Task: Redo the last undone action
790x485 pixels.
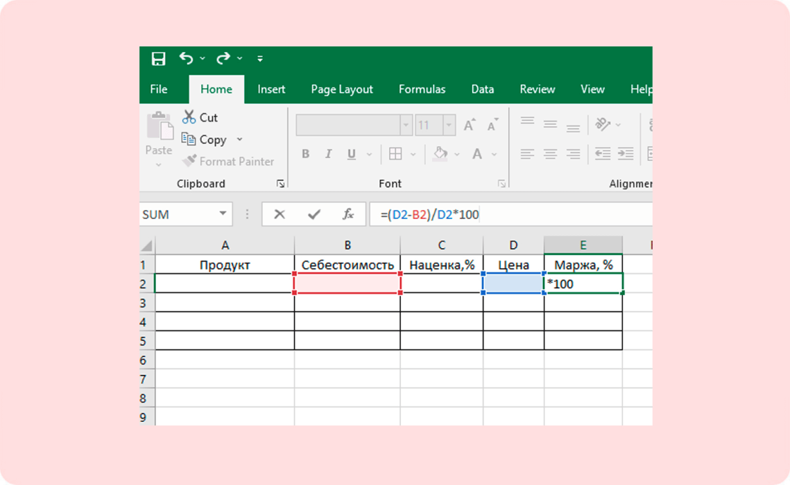Action: tap(223, 58)
